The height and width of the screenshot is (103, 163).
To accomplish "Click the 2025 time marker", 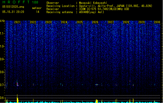I will 80,22.
